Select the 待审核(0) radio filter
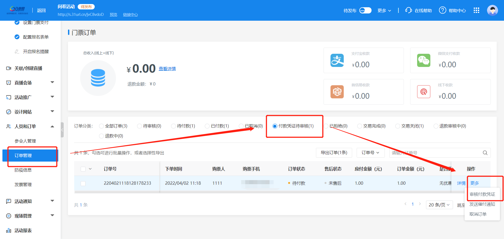The width and height of the screenshot is (504, 239). coord(139,126)
